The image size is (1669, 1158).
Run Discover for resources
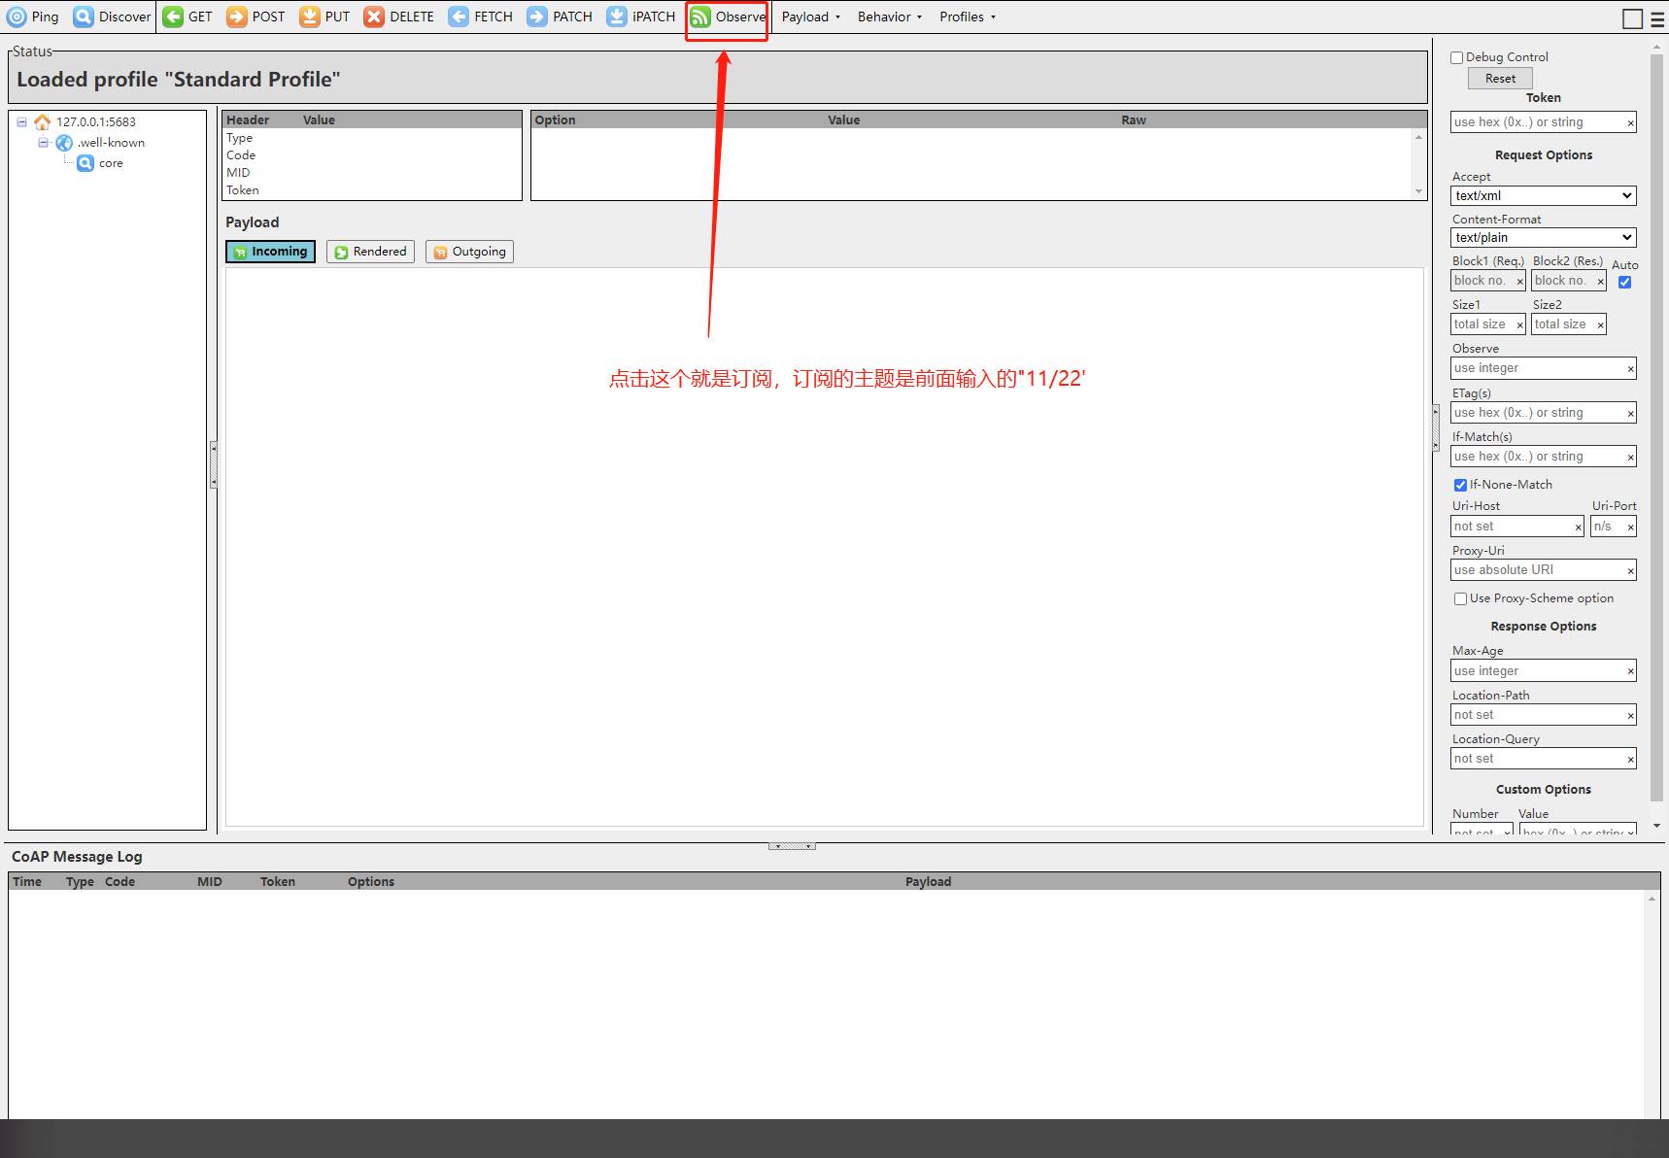pyautogui.click(x=113, y=17)
